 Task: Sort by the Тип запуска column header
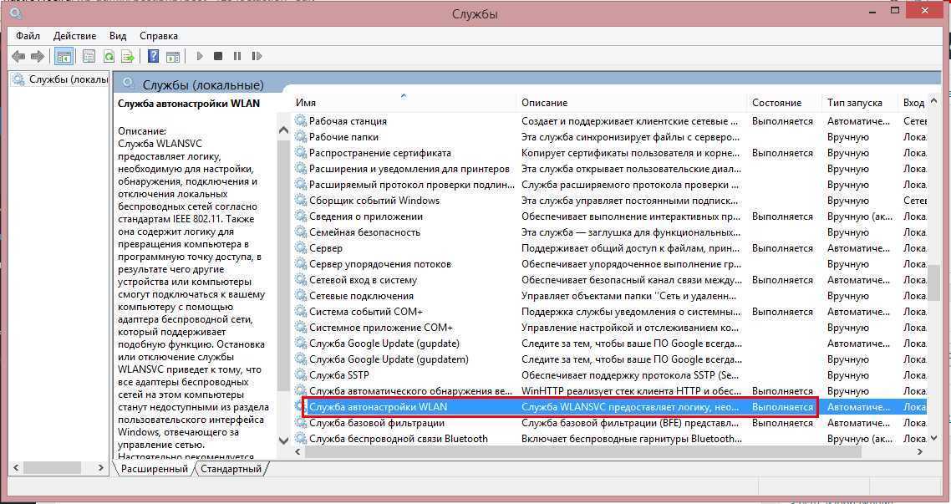pos(860,103)
